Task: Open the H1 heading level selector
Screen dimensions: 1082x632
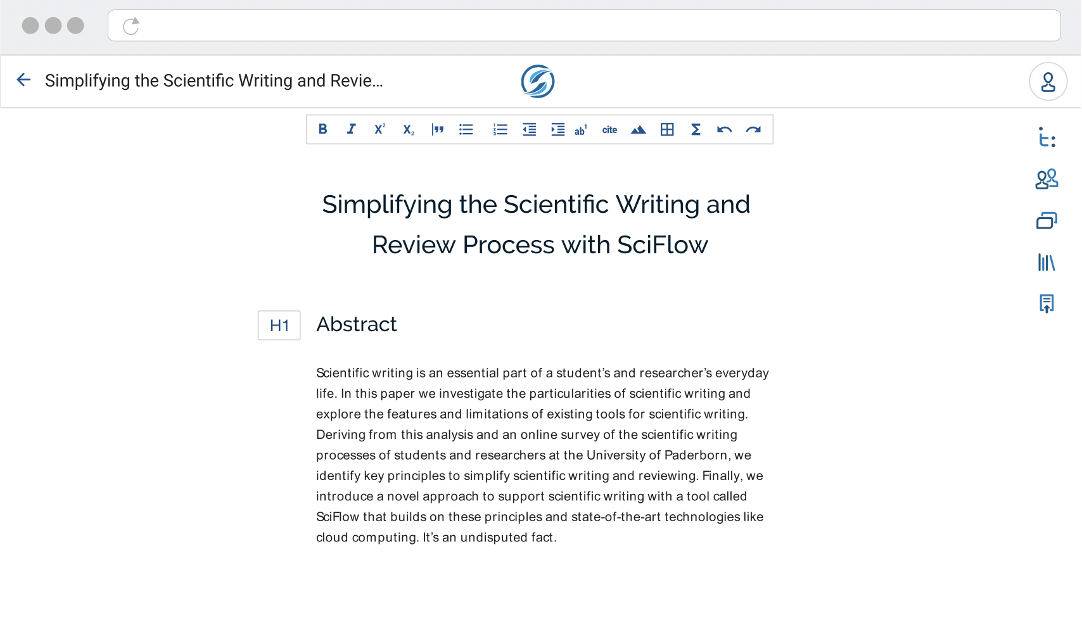Action: click(x=279, y=325)
